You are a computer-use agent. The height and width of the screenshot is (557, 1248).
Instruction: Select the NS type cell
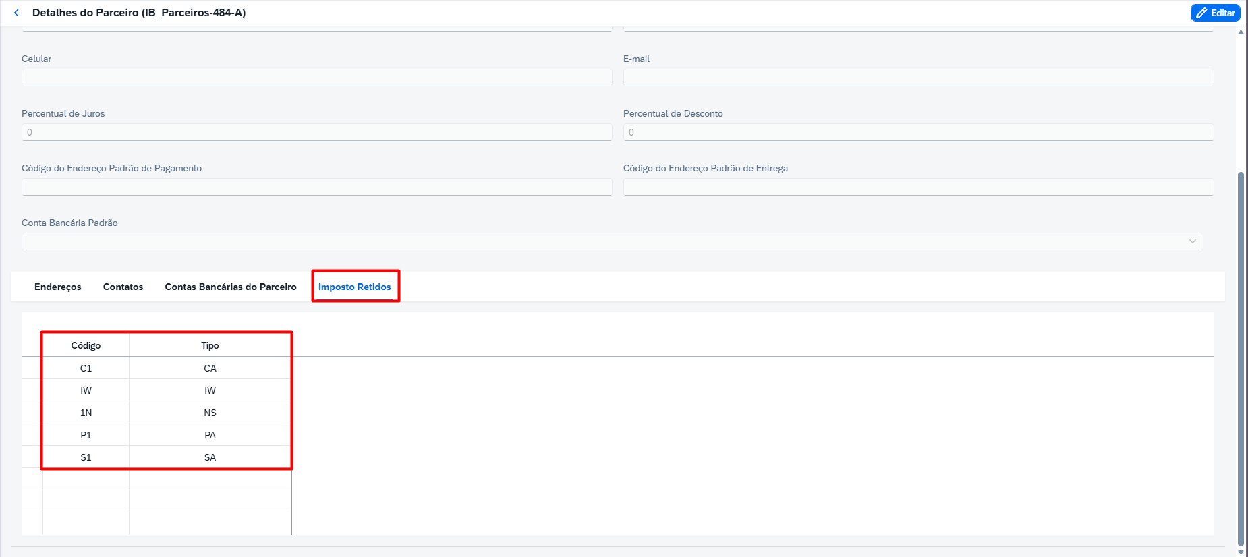point(210,413)
